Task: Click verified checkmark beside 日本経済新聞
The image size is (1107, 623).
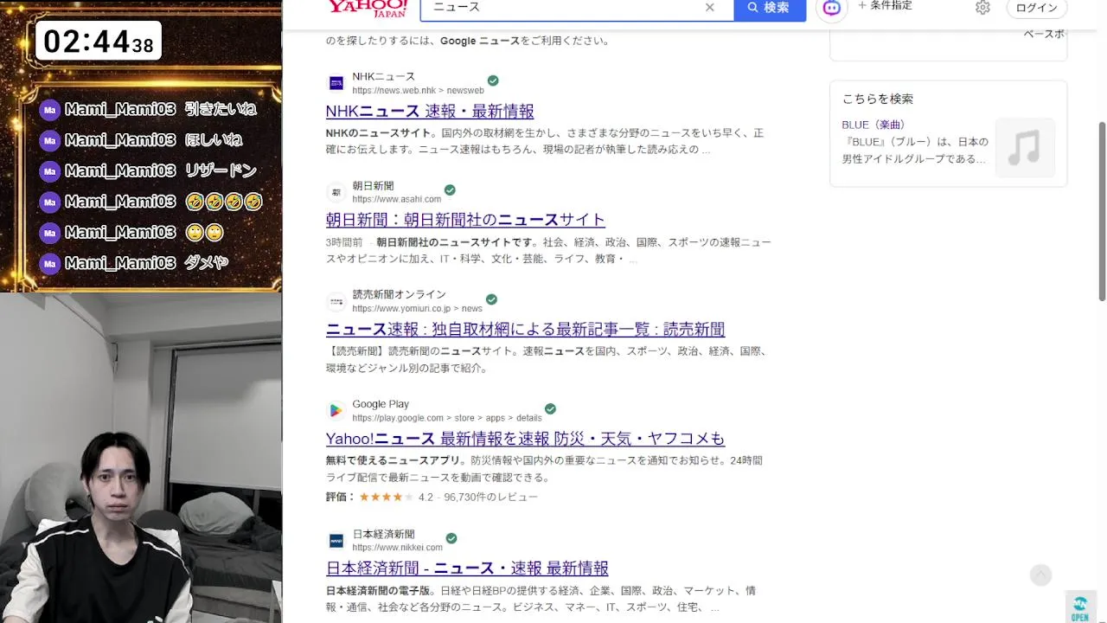Action: pyautogui.click(x=451, y=538)
